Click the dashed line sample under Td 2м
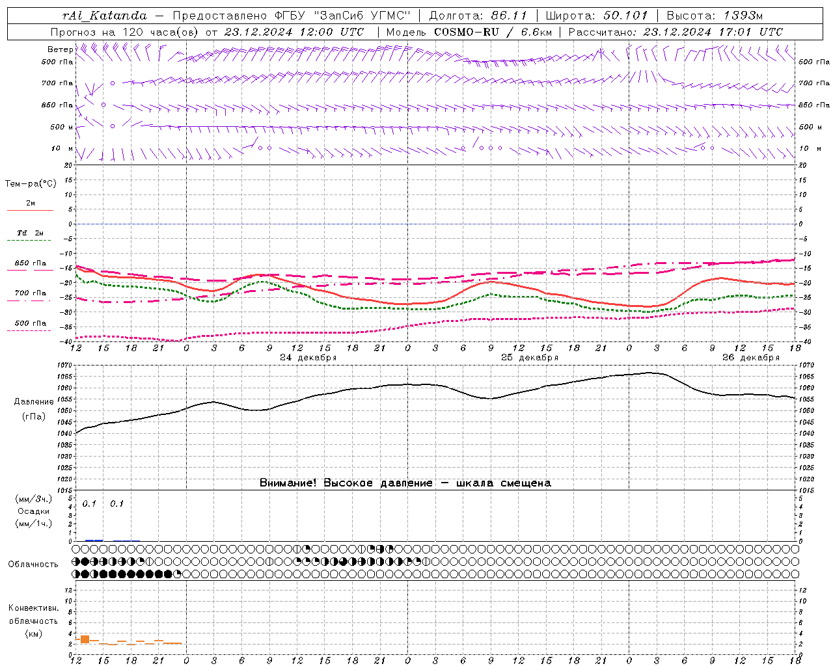833x666 pixels. [30, 241]
